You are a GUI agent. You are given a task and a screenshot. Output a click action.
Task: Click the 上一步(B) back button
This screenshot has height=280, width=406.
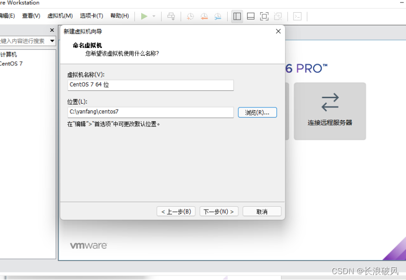click(176, 212)
